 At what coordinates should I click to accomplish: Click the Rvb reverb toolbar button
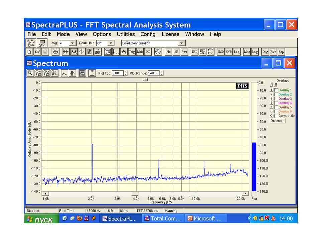[273, 52]
